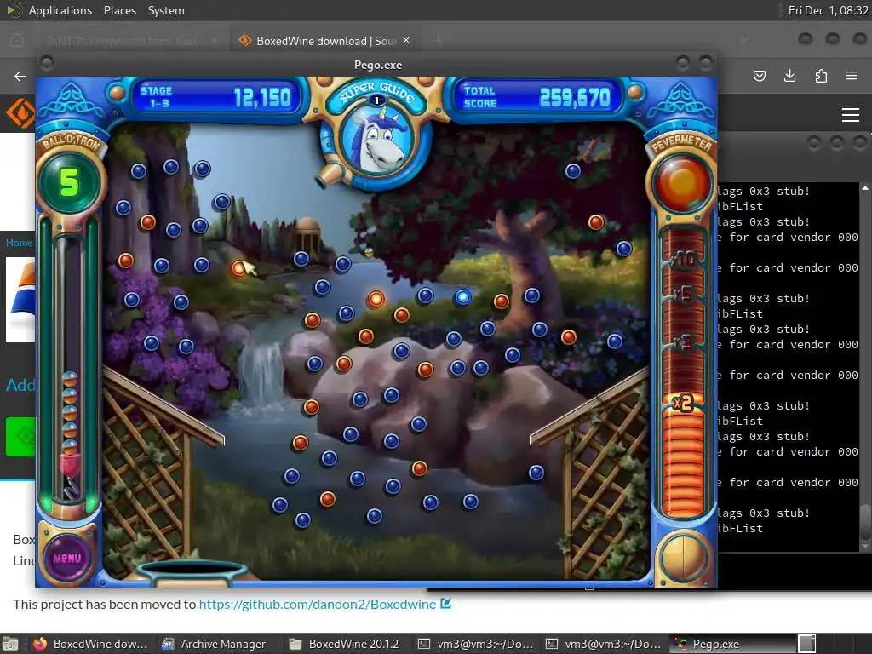Click the purple MENU button in Peggle
Viewport: 872px width, 654px height.
[x=67, y=558]
